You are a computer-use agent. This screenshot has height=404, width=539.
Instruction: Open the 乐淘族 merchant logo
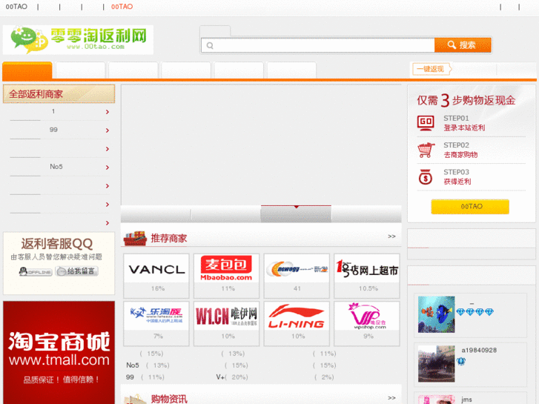[156, 316]
